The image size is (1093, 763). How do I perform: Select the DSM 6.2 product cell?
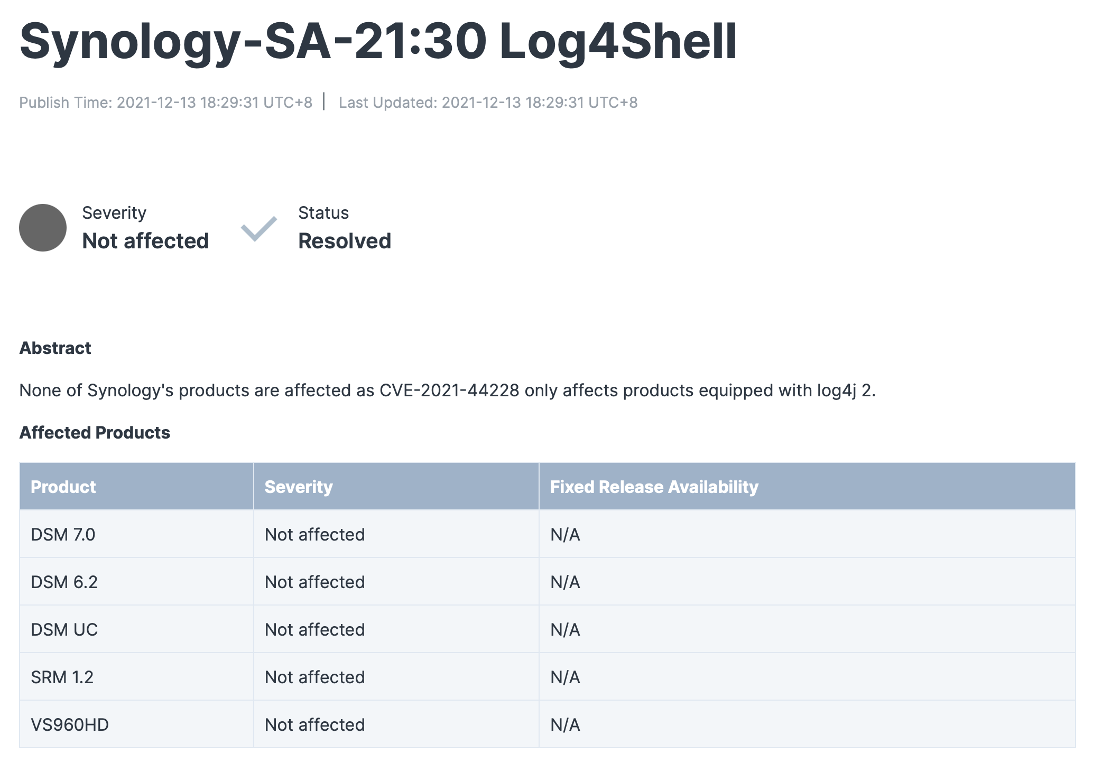[64, 582]
